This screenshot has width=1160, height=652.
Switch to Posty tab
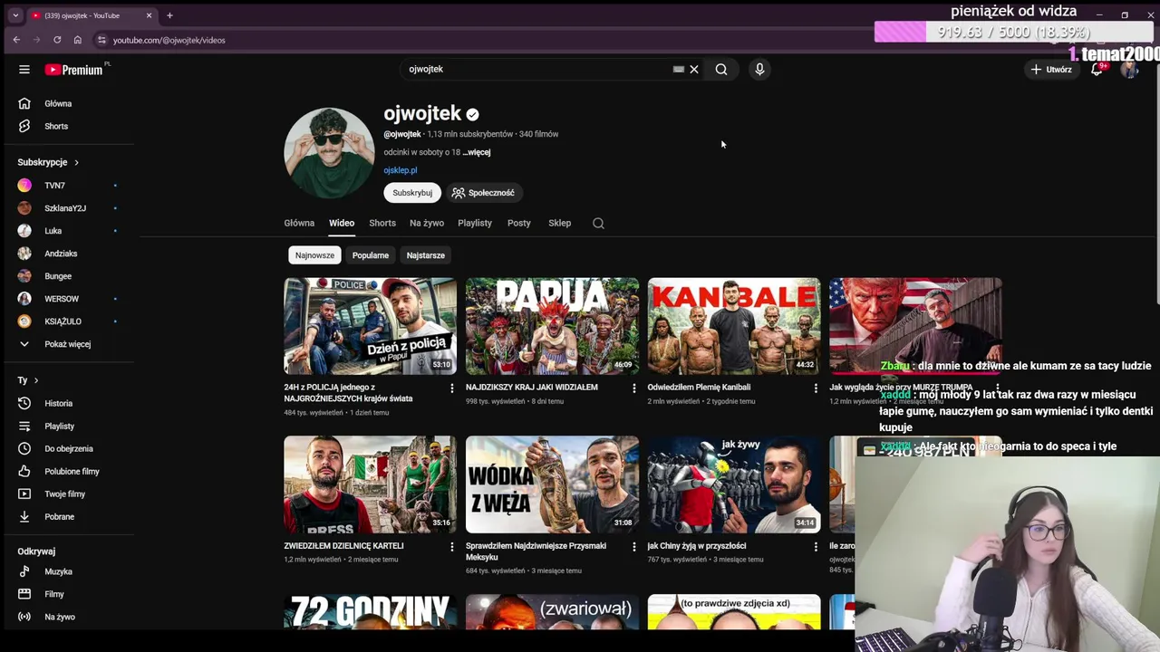(x=519, y=223)
